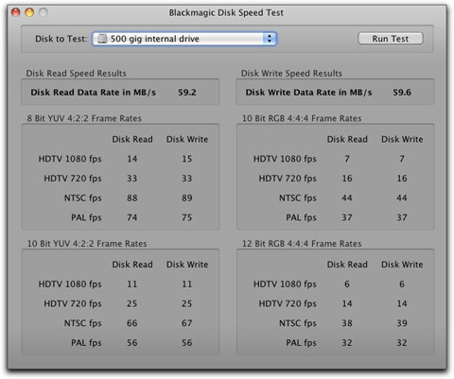Click 10 Bit YUV NTSC fps write value 67
Screen dimensions: 454x379
(187, 323)
